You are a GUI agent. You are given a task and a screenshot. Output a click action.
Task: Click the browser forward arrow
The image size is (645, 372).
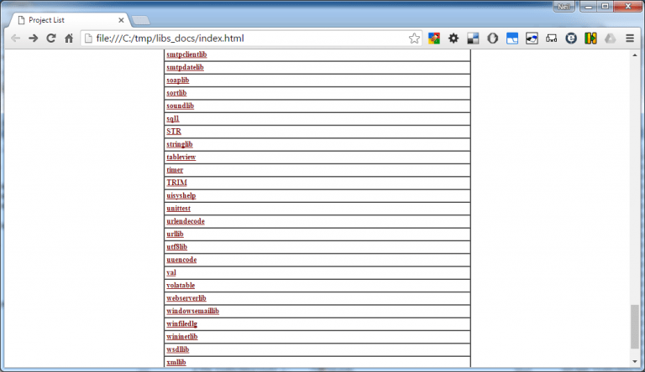(x=34, y=39)
